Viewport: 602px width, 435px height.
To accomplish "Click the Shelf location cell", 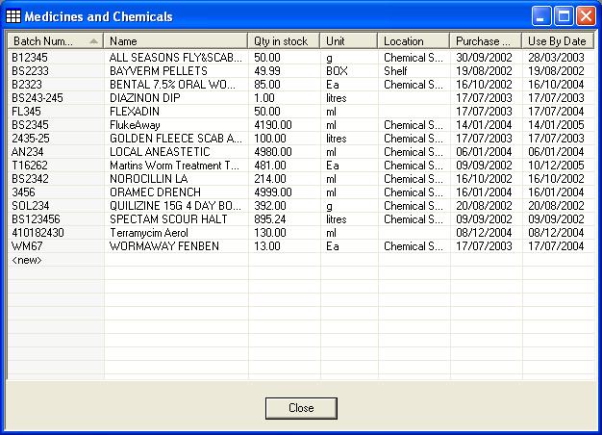I will coord(414,71).
